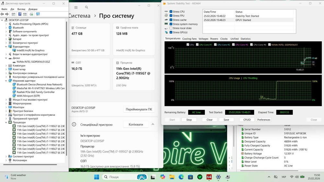Launch Copilot from the taskbar
The image size is (324, 182).
pyautogui.click(x=163, y=177)
